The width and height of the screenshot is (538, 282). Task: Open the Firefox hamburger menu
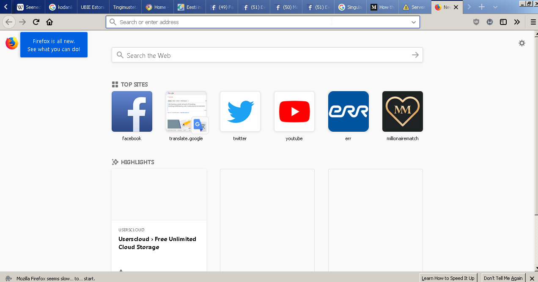coord(533,22)
